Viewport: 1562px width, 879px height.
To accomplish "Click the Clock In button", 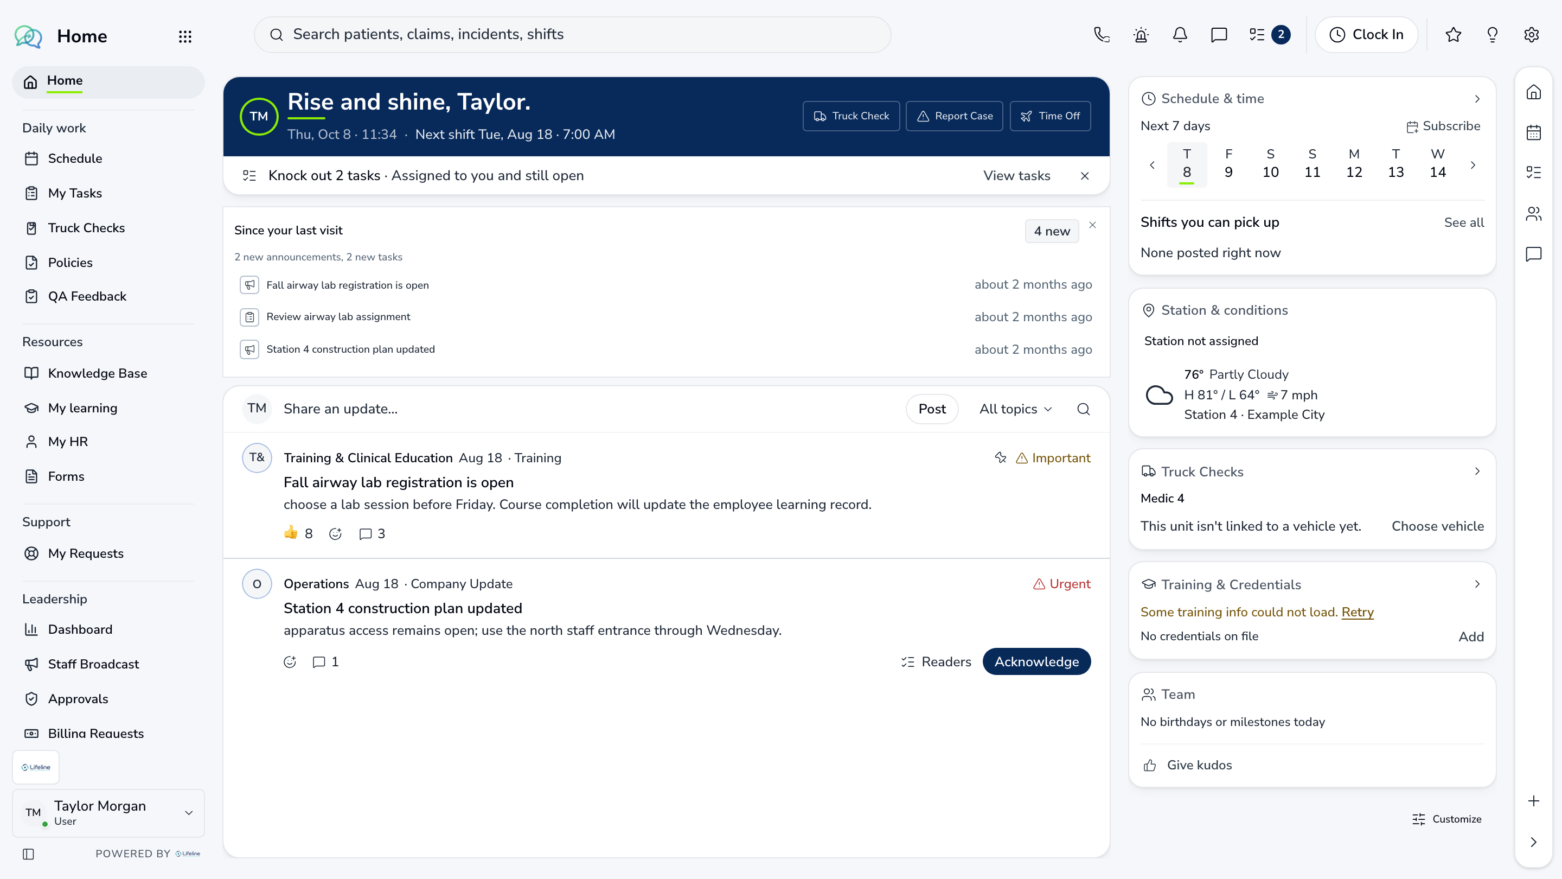I will coord(1366,35).
